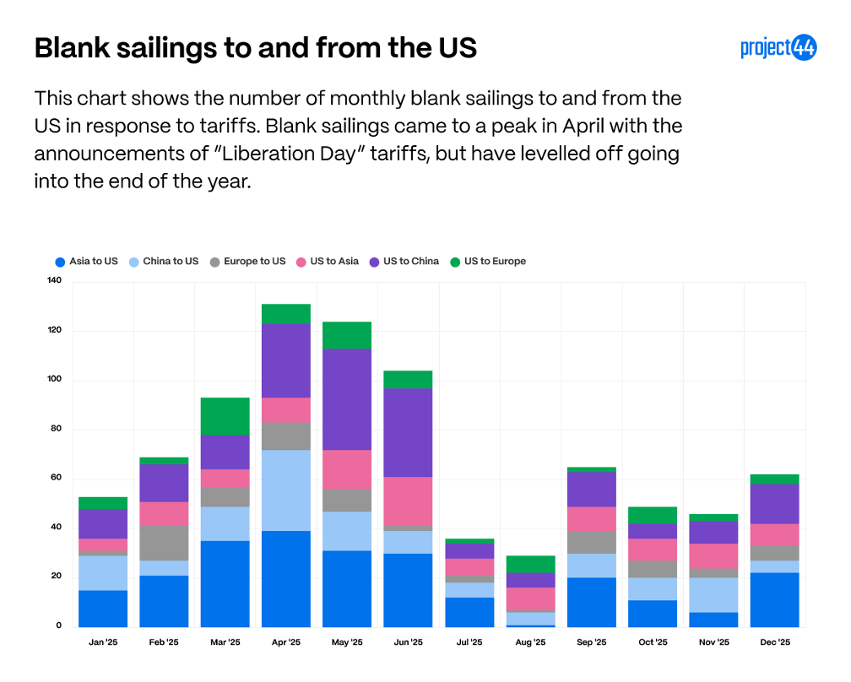Screen dimensions: 851x682
Task: Click the Asia to US legend dot
Action: click(60, 262)
